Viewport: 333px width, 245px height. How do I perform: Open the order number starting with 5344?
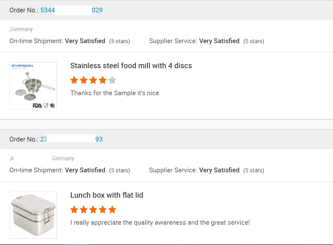(48, 10)
